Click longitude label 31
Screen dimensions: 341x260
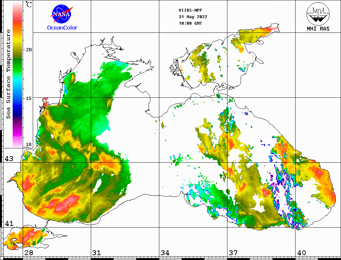pos(97,253)
